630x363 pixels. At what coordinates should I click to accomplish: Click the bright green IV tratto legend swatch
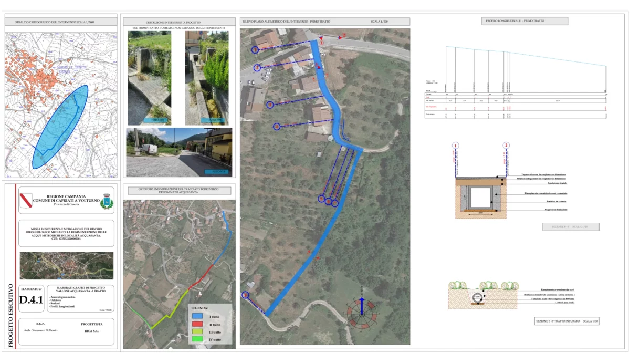pyautogui.click(x=198, y=340)
